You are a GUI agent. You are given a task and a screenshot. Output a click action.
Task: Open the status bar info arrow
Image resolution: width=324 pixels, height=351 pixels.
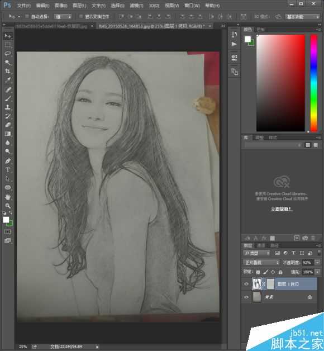click(x=97, y=347)
